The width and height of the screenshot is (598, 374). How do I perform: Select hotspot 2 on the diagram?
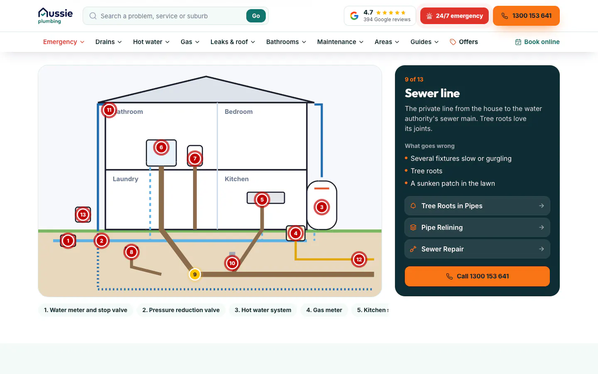pyautogui.click(x=102, y=241)
